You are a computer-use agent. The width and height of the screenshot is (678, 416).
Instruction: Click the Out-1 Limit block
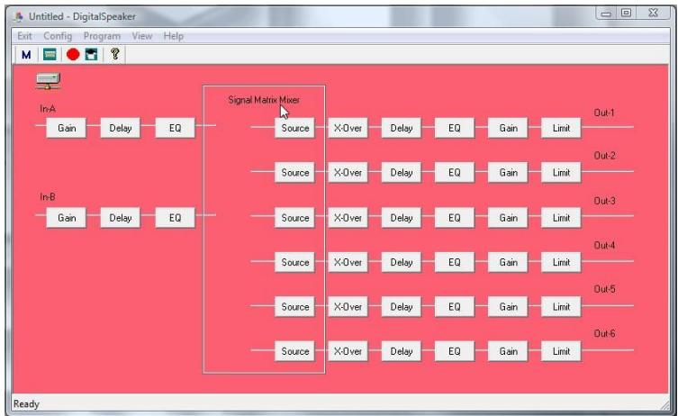coord(561,128)
